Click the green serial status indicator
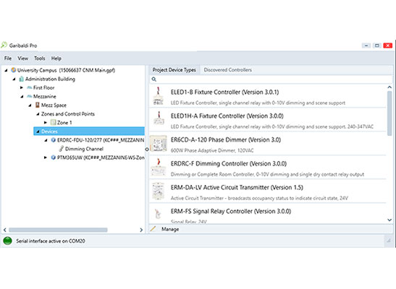This screenshot has width=396, height=289. tap(7, 241)
